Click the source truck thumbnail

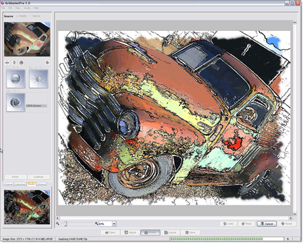pyautogui.click(x=27, y=39)
